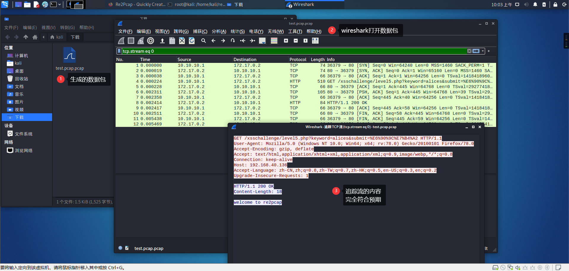The width and height of the screenshot is (569, 271).
Task: Open 计算机 in file manager sidebar
Action: 27,55
